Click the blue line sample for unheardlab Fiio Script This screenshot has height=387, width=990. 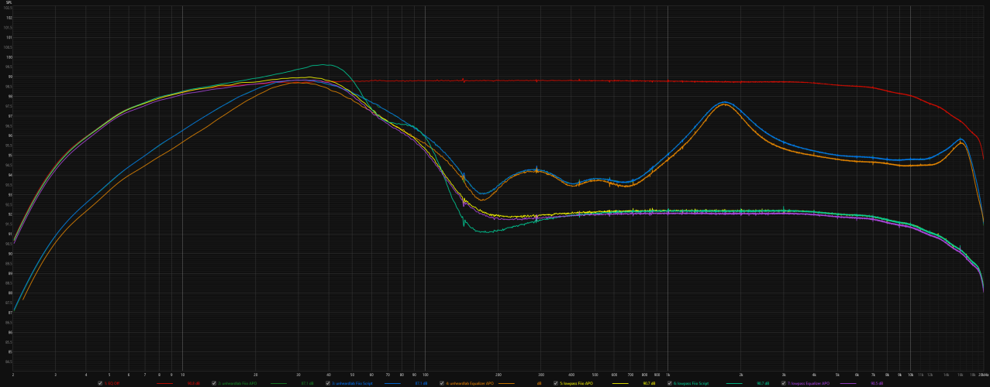coord(392,383)
